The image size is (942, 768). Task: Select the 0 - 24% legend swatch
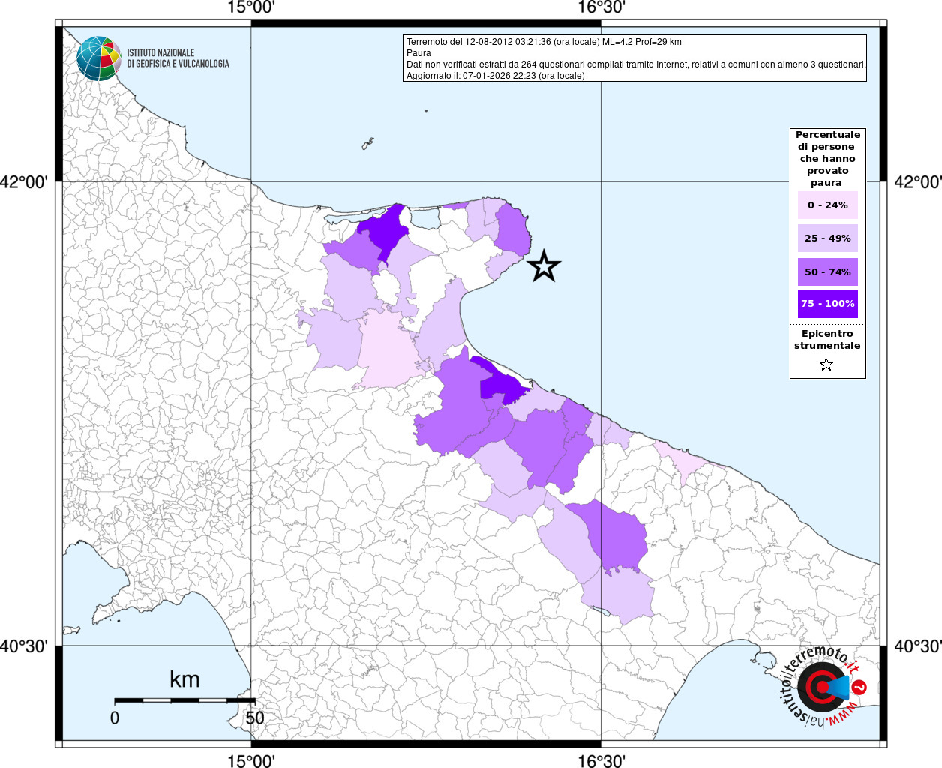click(x=828, y=205)
